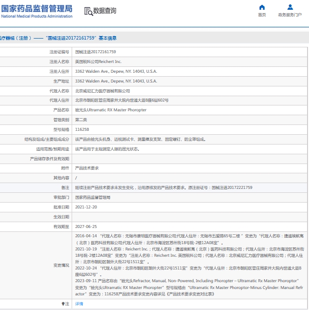The height and width of the screenshot is (310, 309).
Task: Click product name Ultramatic RX Master Phoropter
Action: [x=111, y=110]
